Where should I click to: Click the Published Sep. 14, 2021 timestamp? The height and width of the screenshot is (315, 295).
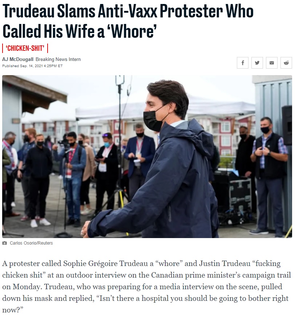tap(32, 66)
